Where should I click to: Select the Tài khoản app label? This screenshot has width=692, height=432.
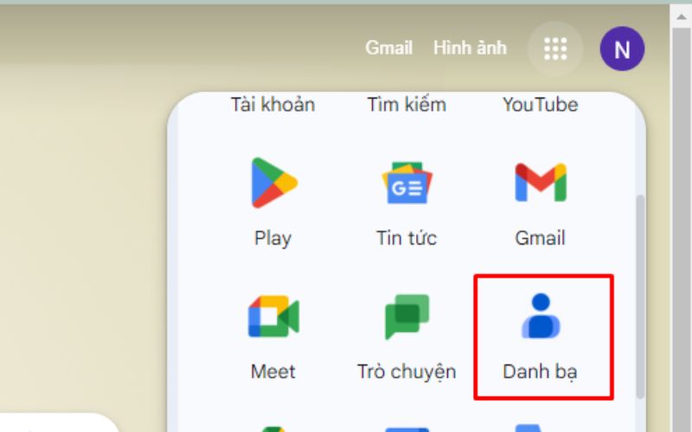point(272,105)
